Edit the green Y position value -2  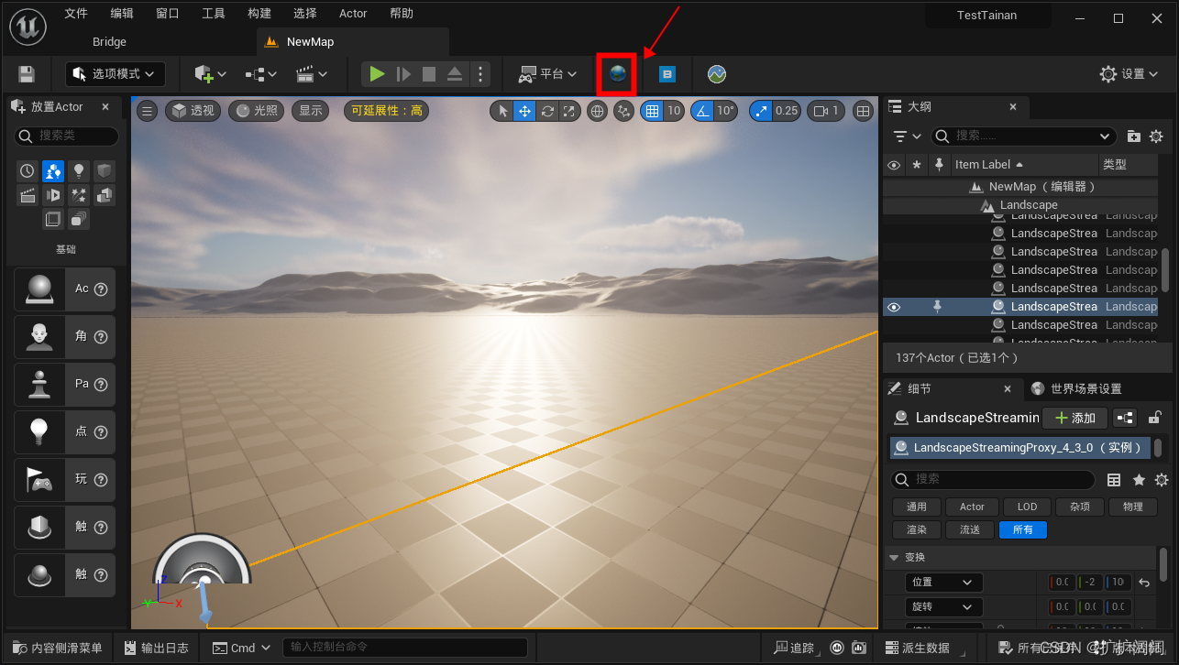[x=1088, y=582]
